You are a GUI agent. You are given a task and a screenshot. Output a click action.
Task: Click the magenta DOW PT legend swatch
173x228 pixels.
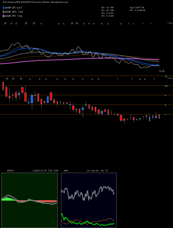pyautogui.click(x=3, y=16)
